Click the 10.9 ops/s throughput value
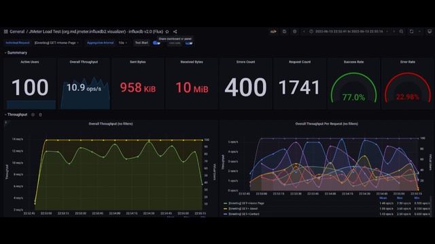The width and height of the screenshot is (435, 244). pyautogui.click(x=84, y=88)
